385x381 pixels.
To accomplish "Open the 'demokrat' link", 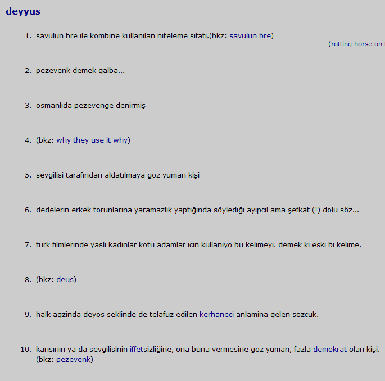I will pyautogui.click(x=330, y=349).
